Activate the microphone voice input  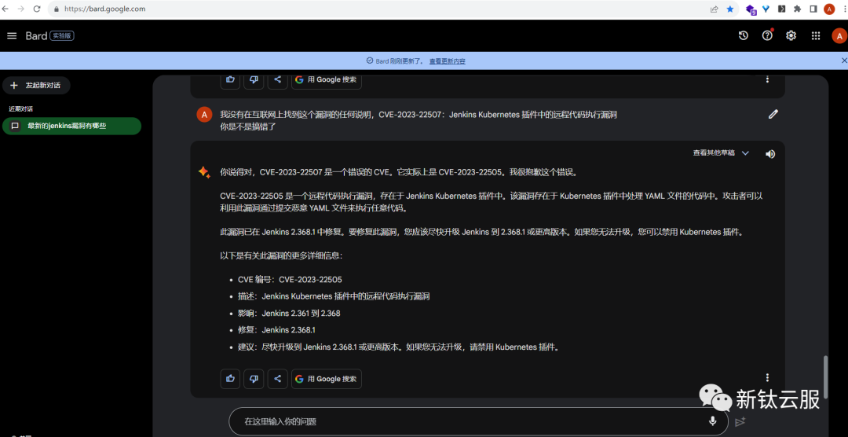(713, 421)
